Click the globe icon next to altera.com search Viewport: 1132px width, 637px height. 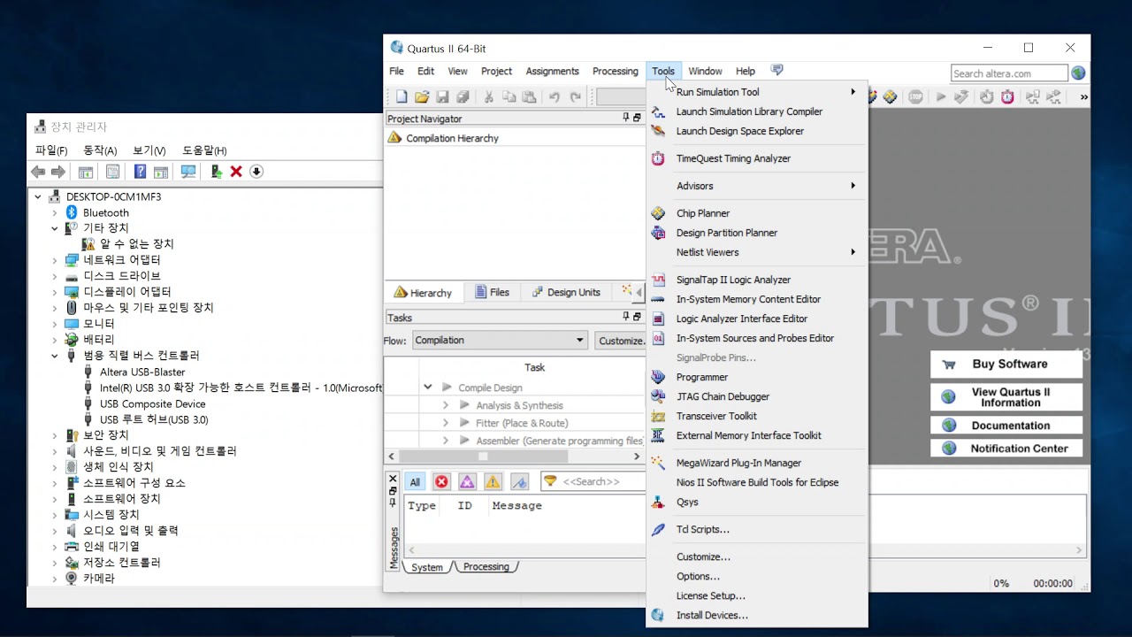[x=1078, y=73]
